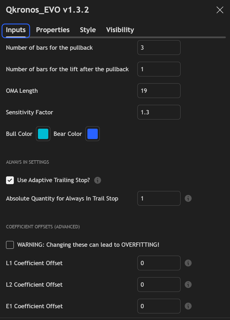Go to the Visibility tab

[120, 30]
